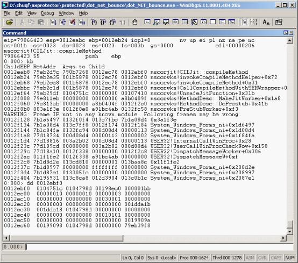The width and height of the screenshot is (298, 263).
Task: Open the Edit menu
Action: point(19,13)
